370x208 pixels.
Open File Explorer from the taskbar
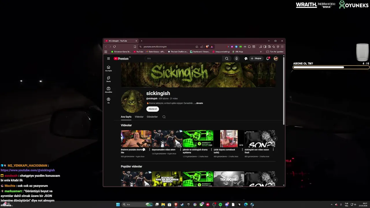(163, 205)
